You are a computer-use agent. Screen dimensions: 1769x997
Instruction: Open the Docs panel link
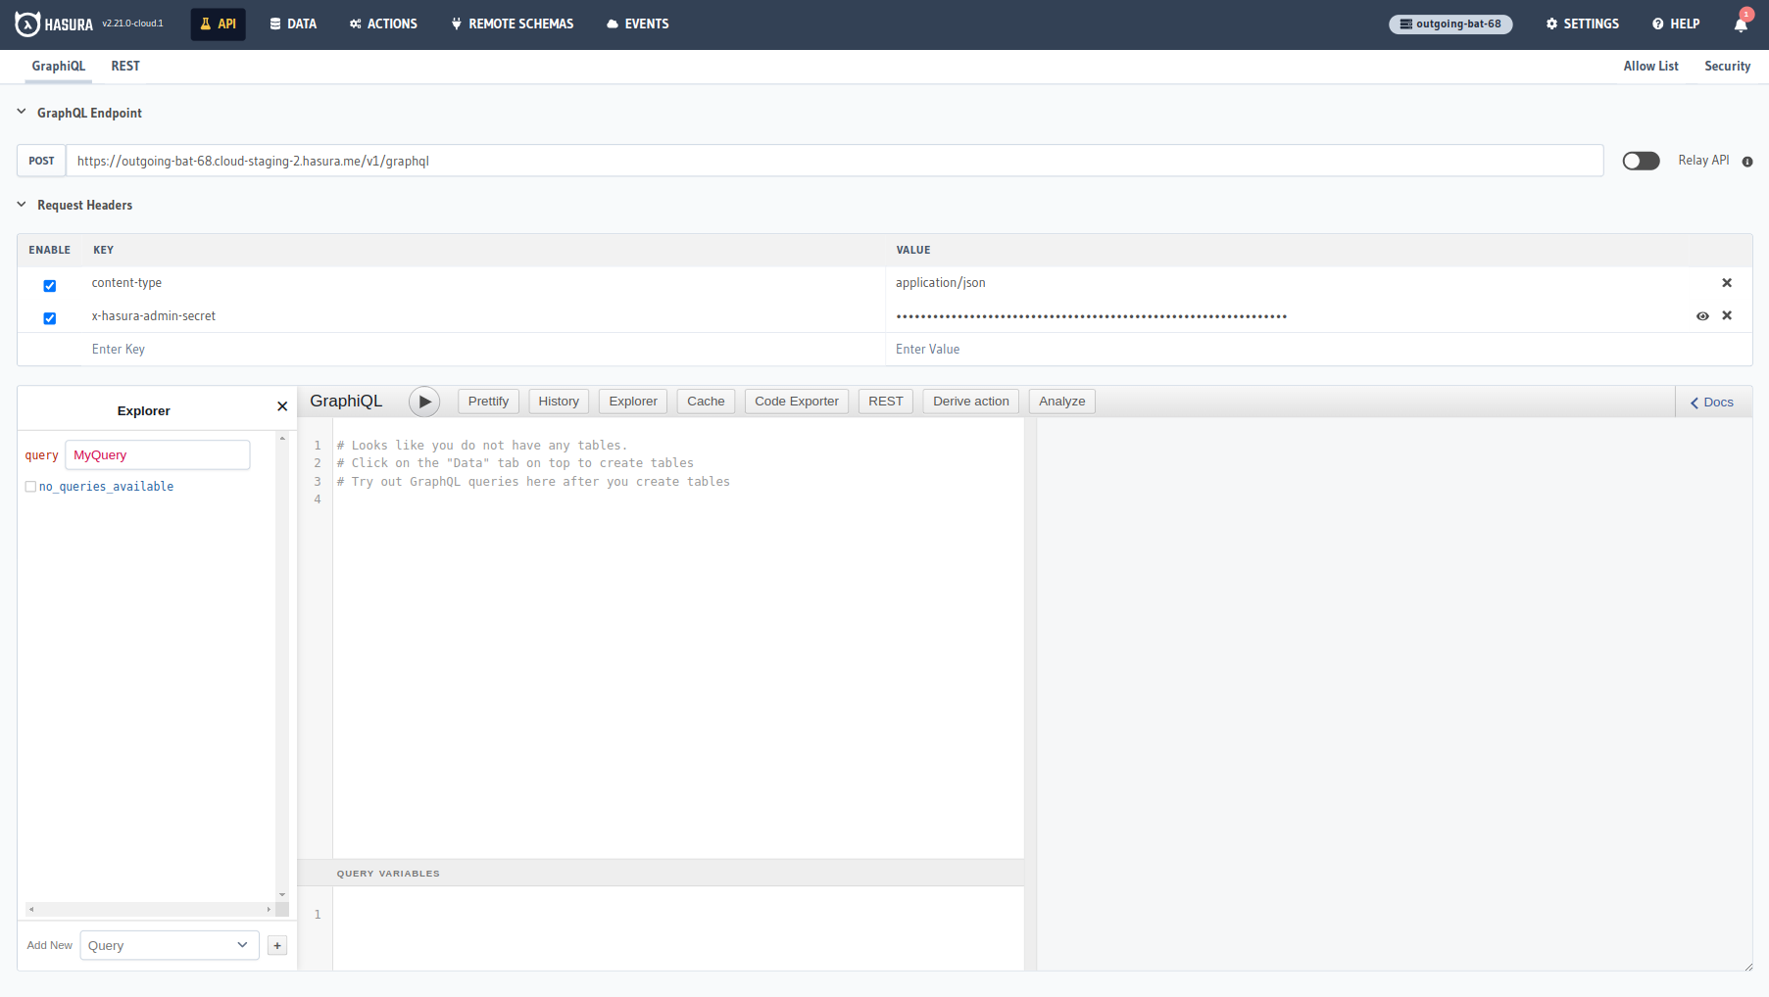[x=1712, y=403]
